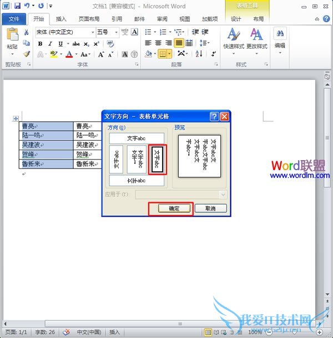Switch to the 引用 References tab
Image resolution: width=333 pixels, height=338 pixels.
(117, 19)
